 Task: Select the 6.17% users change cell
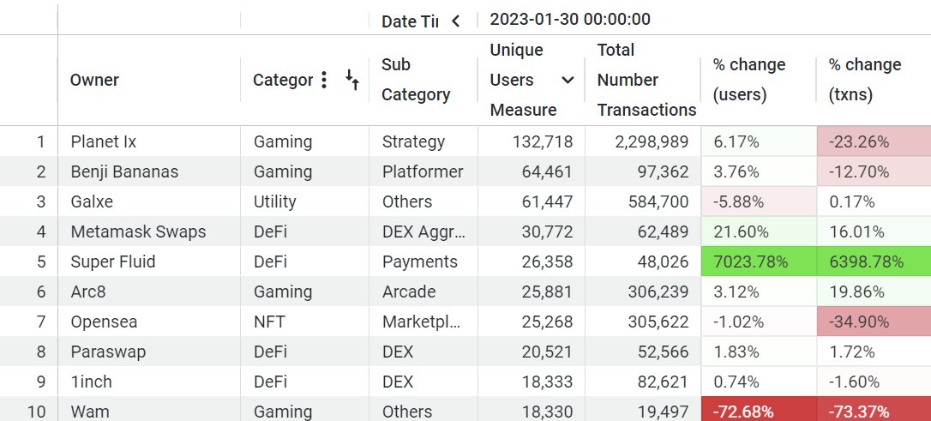tap(759, 141)
